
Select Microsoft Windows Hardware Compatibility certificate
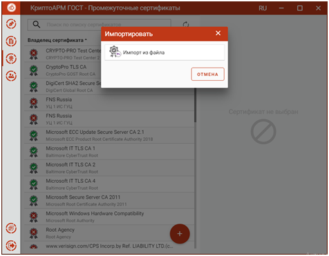tap(109, 217)
